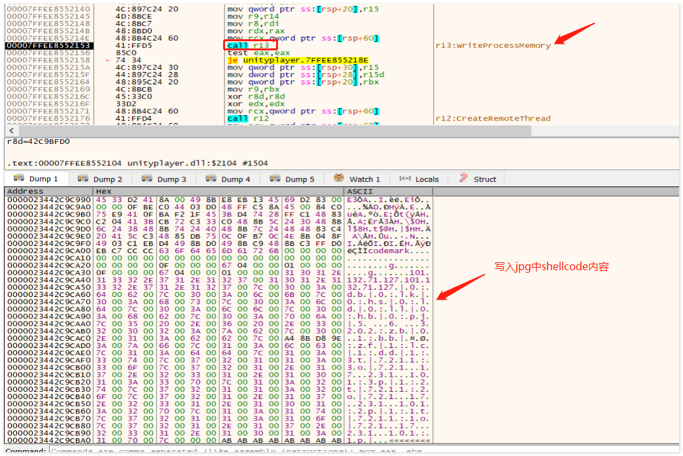The width and height of the screenshot is (683, 456).
Task: Click the ".text:00007FFEE8552104 unityplayer.dll" info line
Action: click(137, 164)
